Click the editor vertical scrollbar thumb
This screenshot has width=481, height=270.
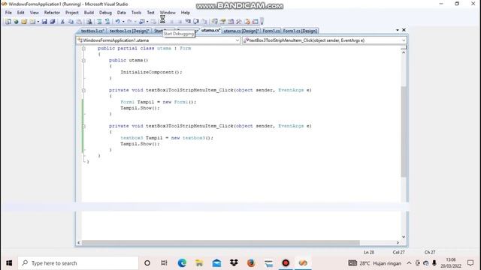click(x=404, y=132)
